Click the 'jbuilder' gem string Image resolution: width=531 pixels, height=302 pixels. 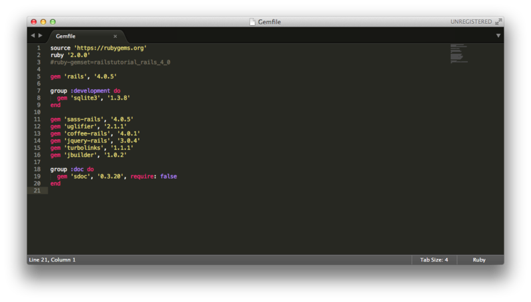coord(80,155)
